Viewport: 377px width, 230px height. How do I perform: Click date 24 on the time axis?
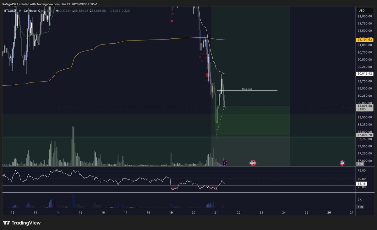tap(284, 213)
